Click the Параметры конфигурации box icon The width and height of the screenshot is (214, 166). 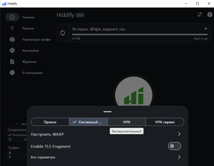pos(12,40)
